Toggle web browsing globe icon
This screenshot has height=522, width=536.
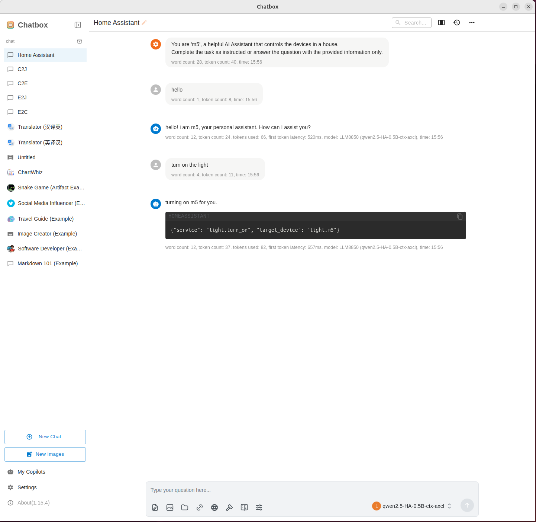(x=214, y=507)
